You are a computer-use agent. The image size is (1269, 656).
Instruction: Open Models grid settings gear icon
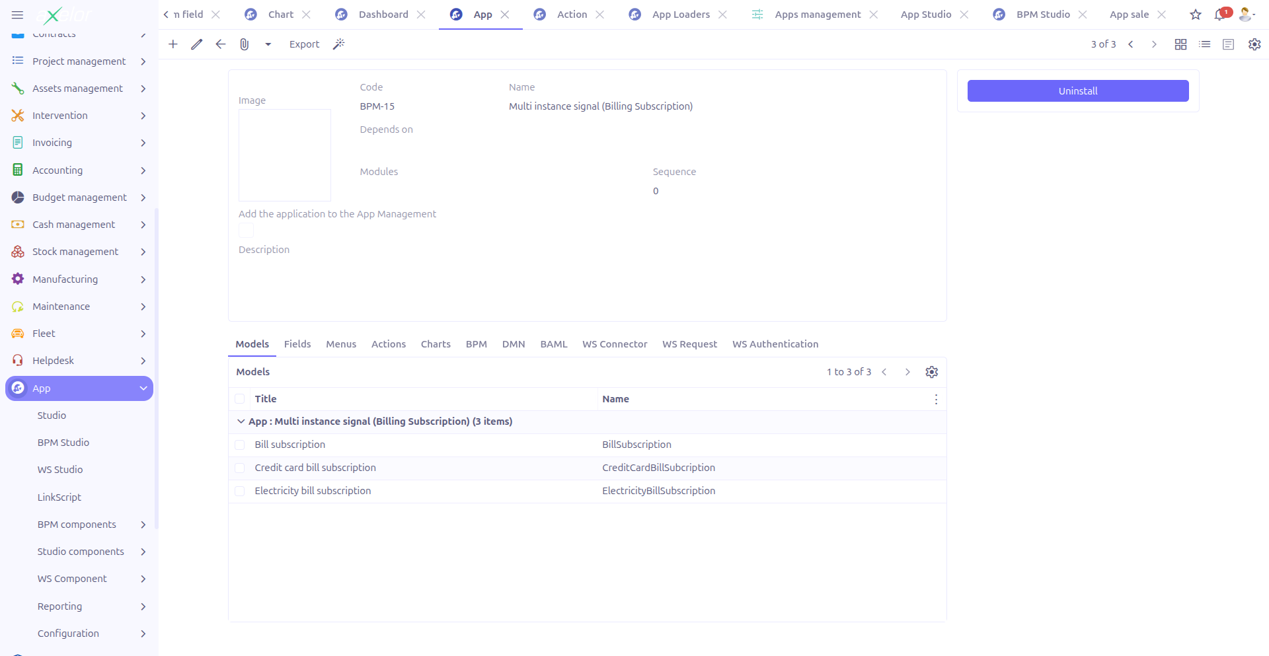(x=932, y=372)
